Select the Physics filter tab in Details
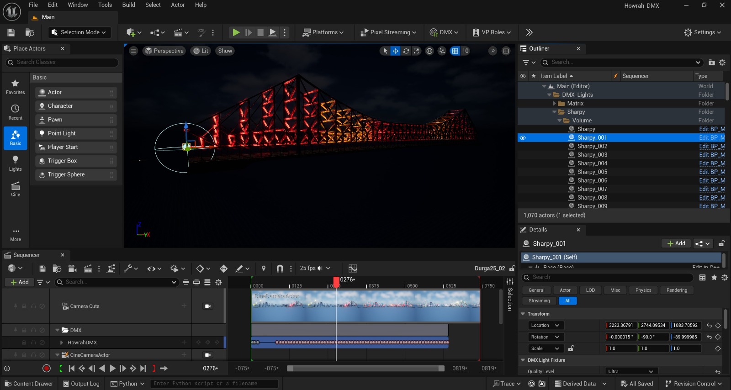This screenshot has height=390, width=731. (x=643, y=290)
